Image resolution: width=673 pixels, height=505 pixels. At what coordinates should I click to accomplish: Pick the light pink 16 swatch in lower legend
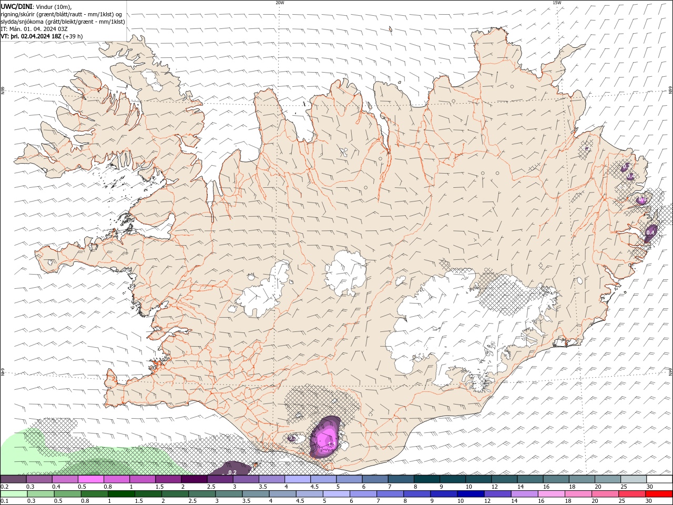coord(551,494)
